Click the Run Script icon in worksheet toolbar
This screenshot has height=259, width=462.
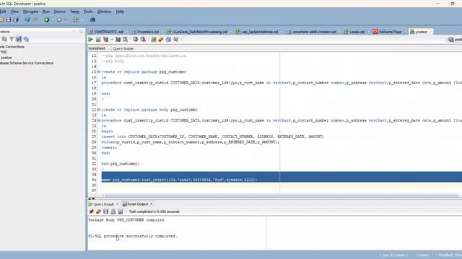point(98,40)
